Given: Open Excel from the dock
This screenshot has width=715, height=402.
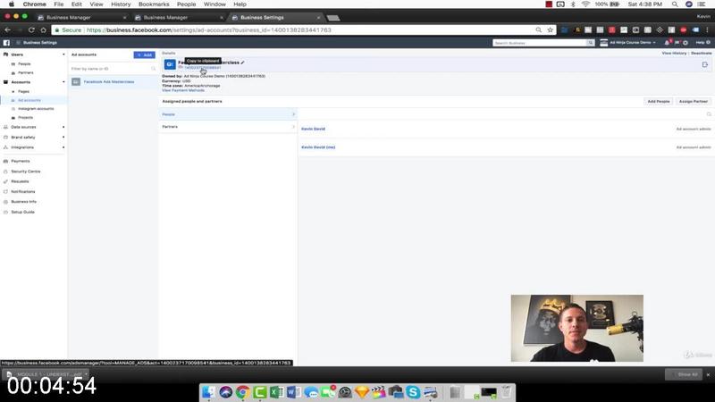Looking at the screenshot, I should tap(277, 392).
